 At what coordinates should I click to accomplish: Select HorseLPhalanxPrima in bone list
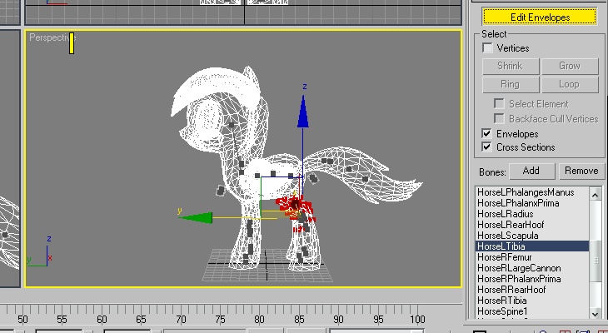tap(532, 203)
